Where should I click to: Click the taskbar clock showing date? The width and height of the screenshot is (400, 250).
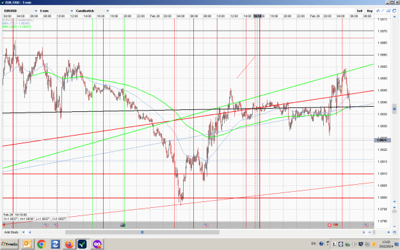pyautogui.click(x=386, y=244)
